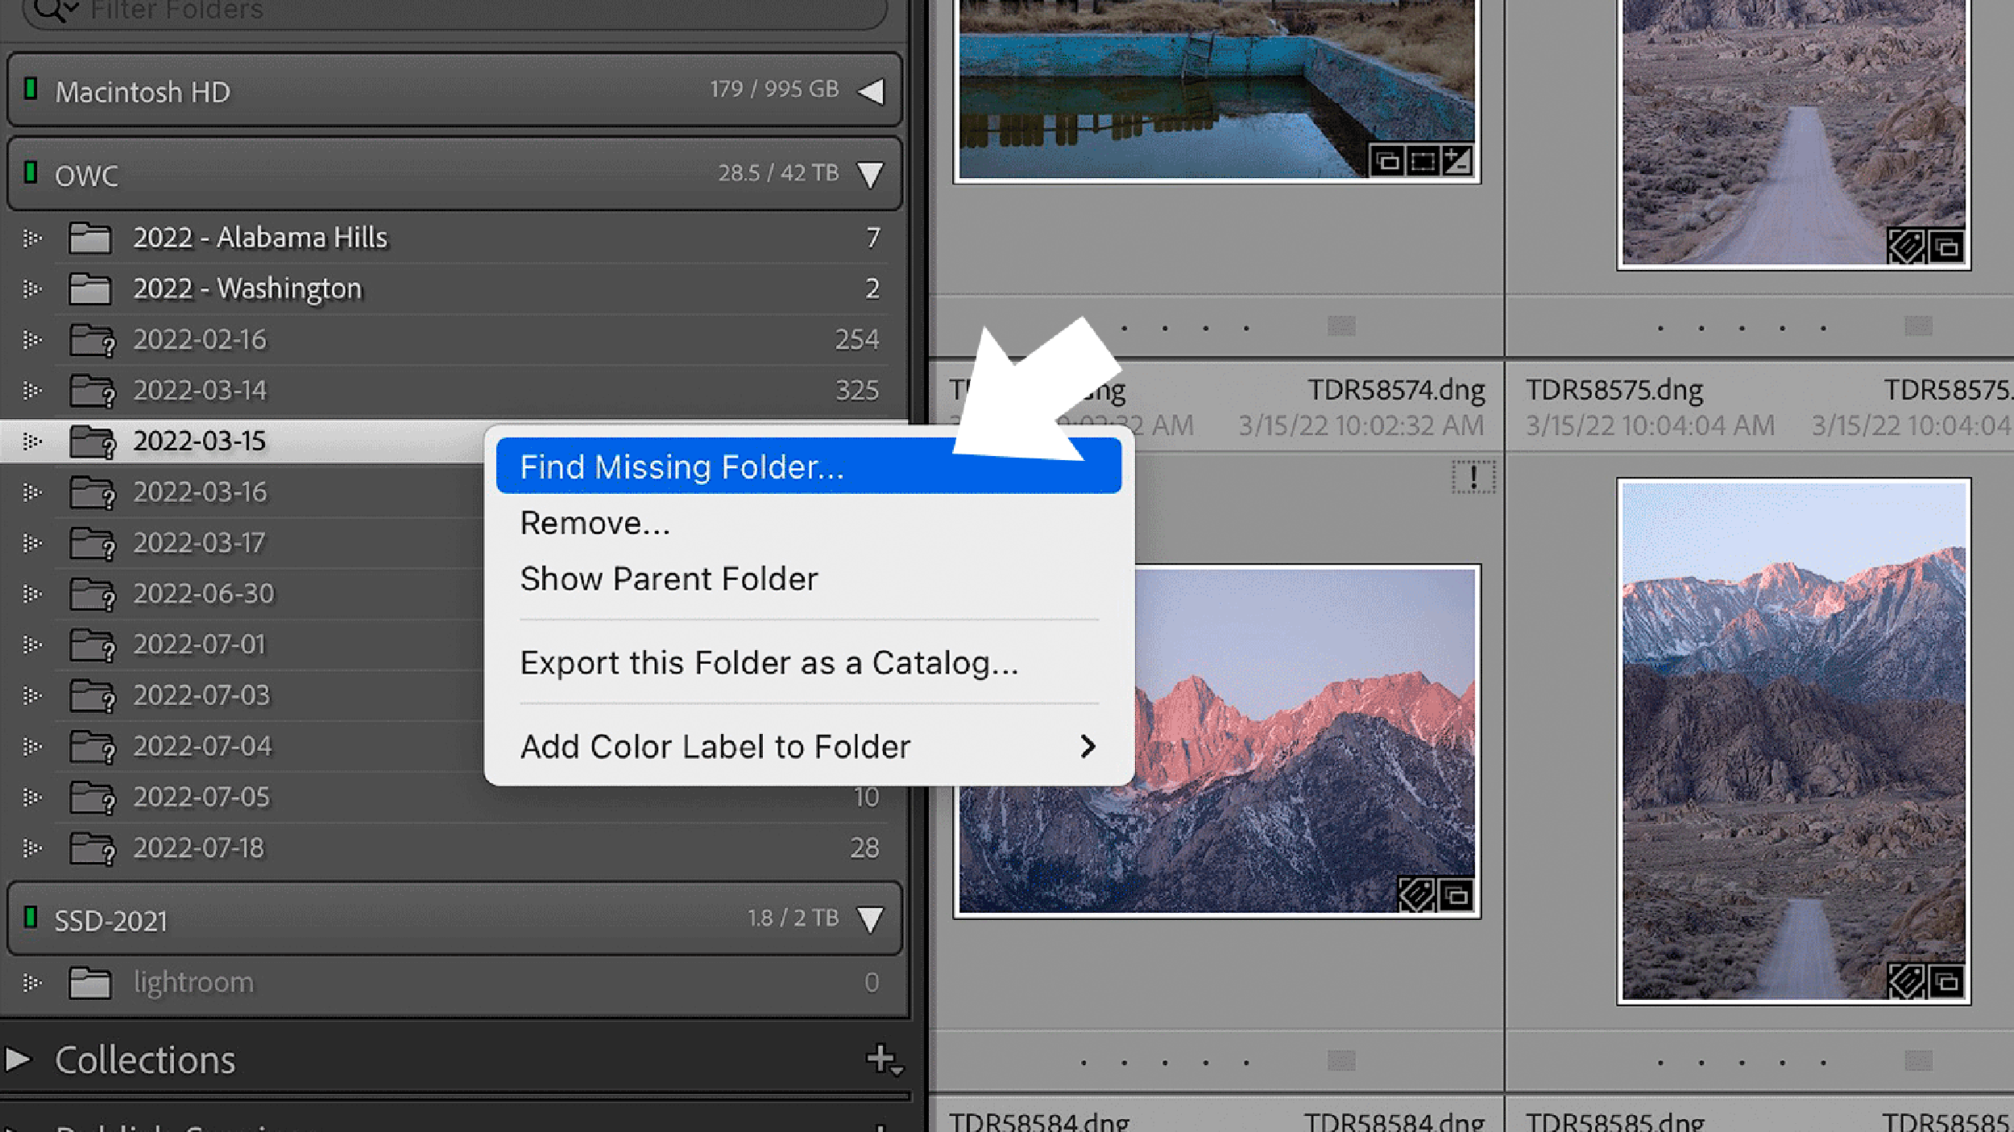Expand the Collections panel
This screenshot has height=1132, width=2014.
18,1059
